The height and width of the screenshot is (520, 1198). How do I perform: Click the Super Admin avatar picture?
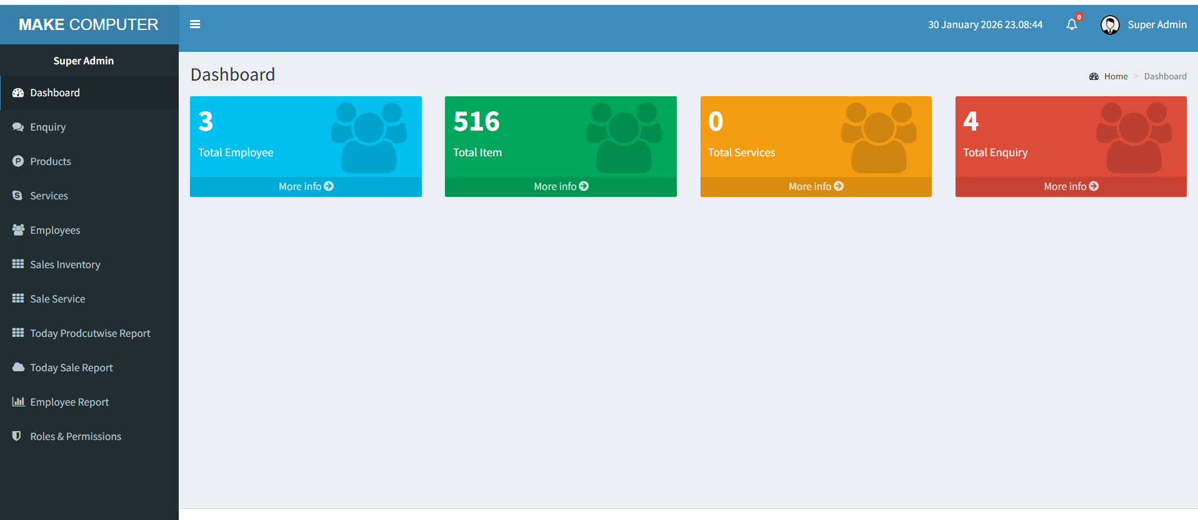pyautogui.click(x=1110, y=25)
